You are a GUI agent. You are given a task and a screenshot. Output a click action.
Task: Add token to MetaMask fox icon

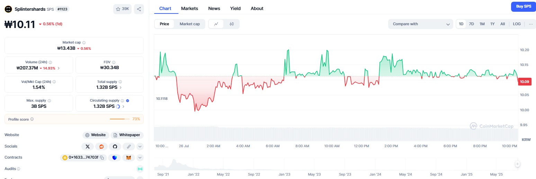pos(128,158)
